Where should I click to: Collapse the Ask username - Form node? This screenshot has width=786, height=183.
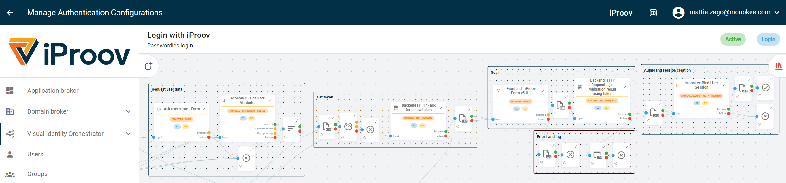click(204, 109)
